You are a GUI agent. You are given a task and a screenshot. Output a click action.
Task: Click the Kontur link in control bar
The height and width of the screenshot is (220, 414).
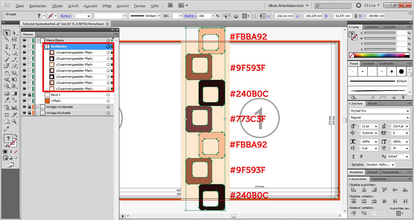click(65, 16)
